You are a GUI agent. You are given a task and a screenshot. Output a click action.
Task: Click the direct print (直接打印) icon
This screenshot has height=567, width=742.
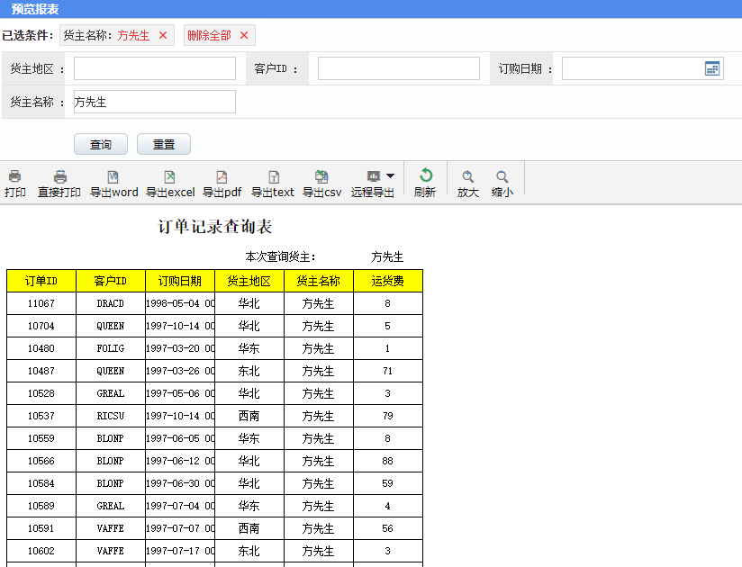point(59,177)
